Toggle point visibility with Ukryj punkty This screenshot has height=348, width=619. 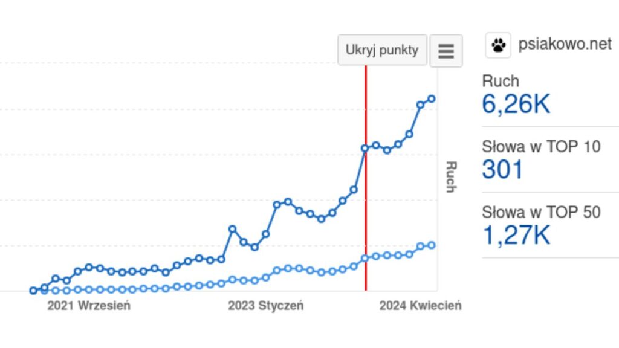coord(382,50)
